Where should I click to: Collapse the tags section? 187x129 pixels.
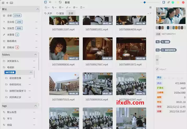[35, 106]
